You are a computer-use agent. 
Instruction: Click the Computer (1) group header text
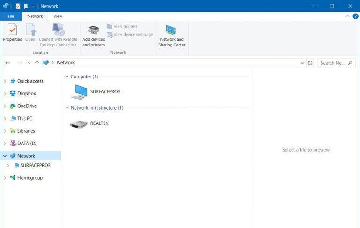(84, 76)
